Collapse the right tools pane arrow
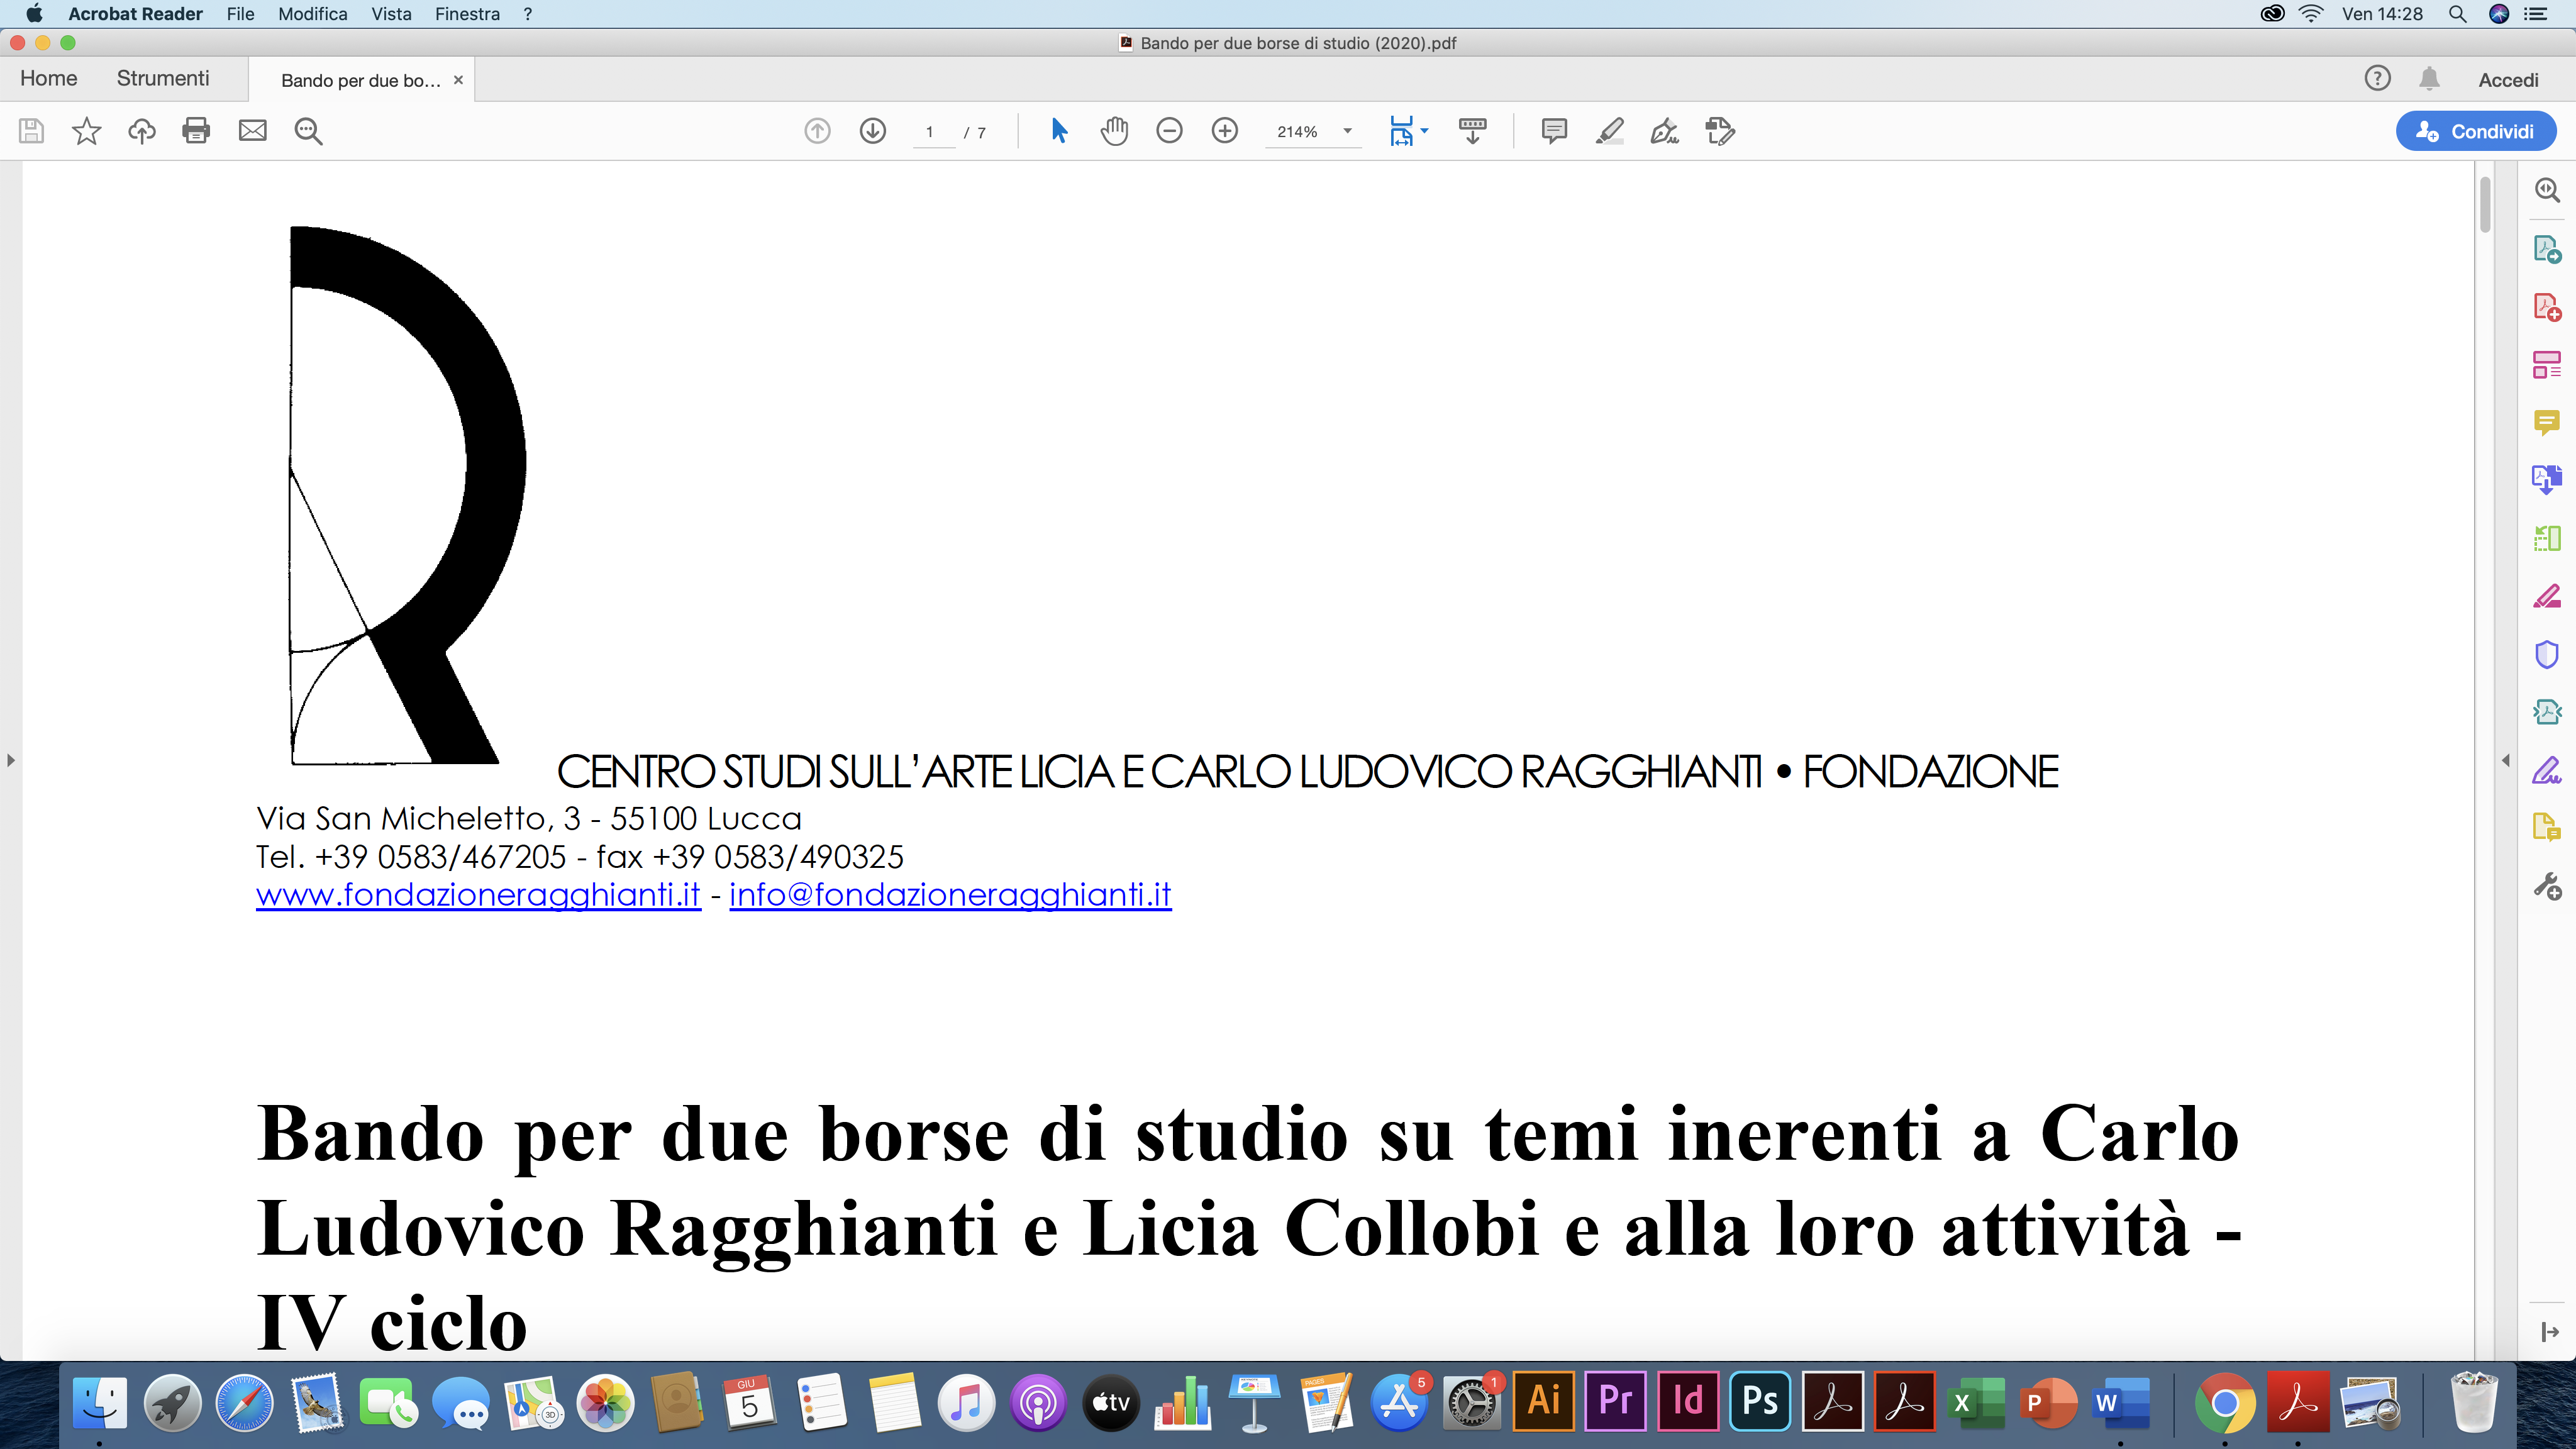 pos(2506,760)
